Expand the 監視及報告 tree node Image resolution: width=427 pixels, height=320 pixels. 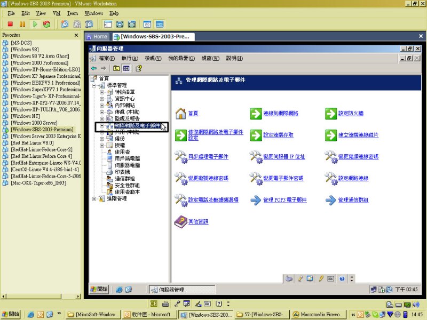102,118
